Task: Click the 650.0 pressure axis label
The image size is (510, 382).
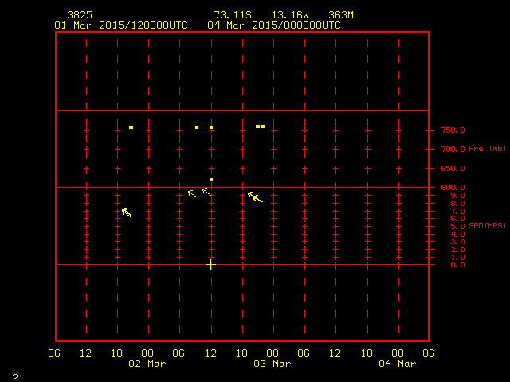Action: pyautogui.click(x=453, y=169)
